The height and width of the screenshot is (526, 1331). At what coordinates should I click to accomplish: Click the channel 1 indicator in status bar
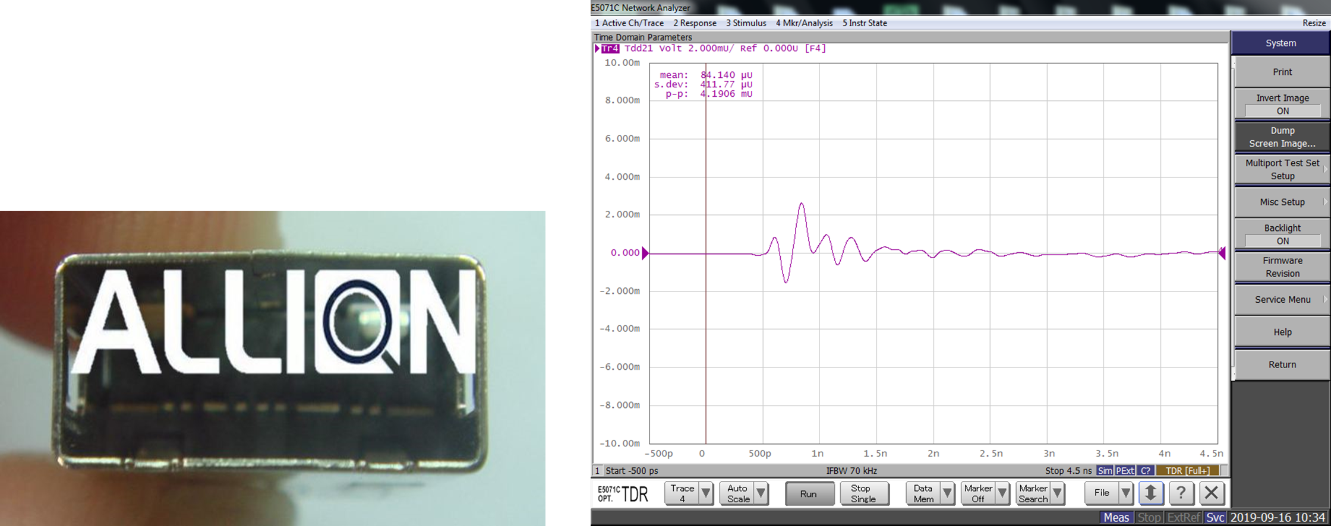598,471
